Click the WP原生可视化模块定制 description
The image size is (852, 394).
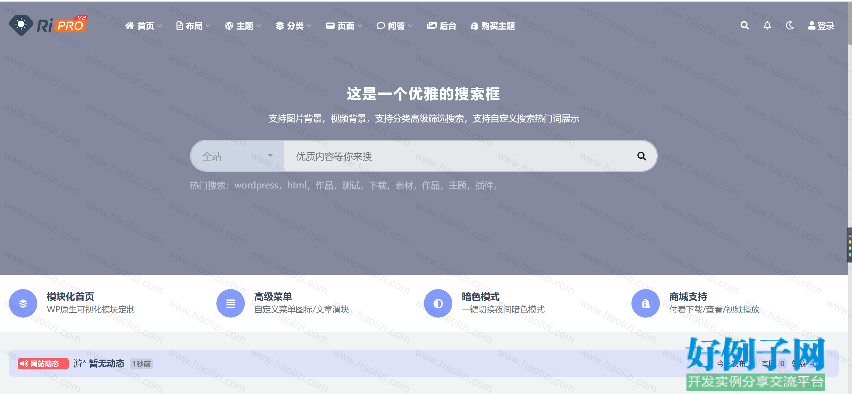(91, 309)
